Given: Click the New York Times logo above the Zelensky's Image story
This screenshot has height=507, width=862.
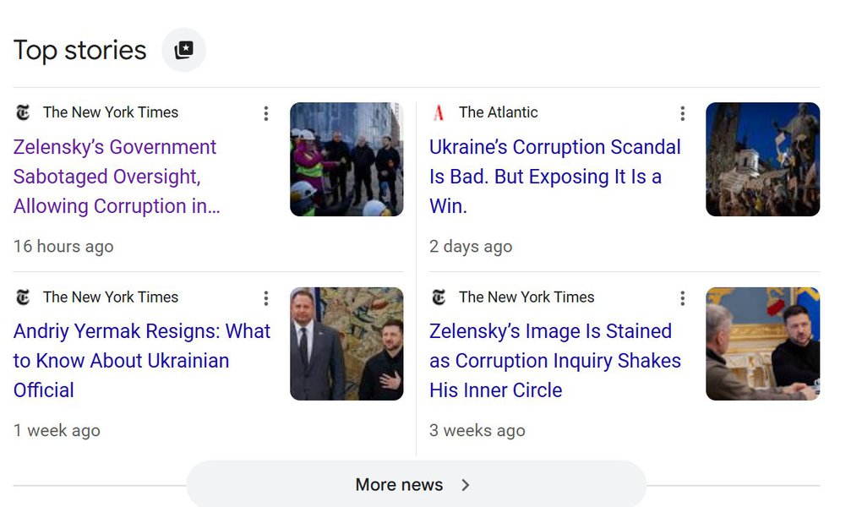Looking at the screenshot, I should click(x=439, y=297).
